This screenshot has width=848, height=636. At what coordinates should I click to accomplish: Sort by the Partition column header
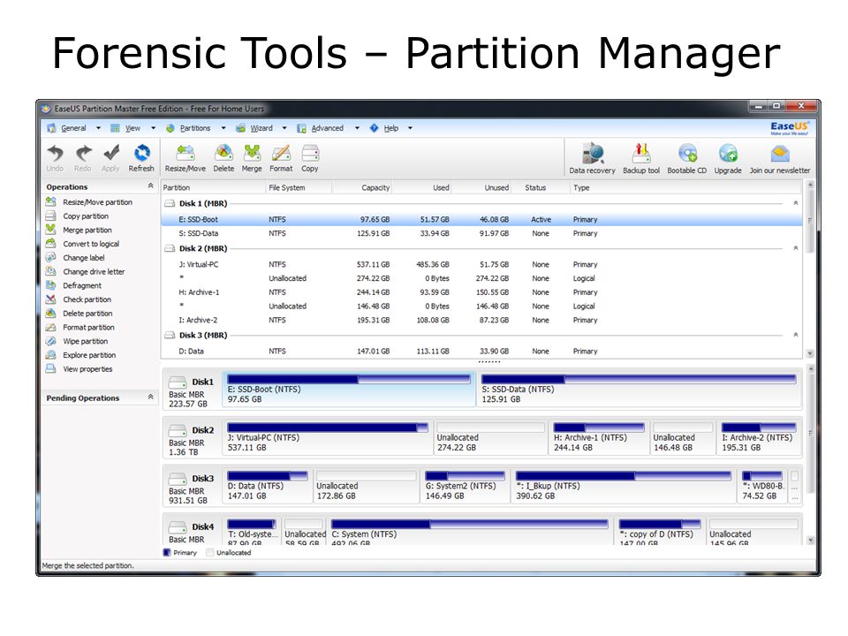(x=213, y=187)
